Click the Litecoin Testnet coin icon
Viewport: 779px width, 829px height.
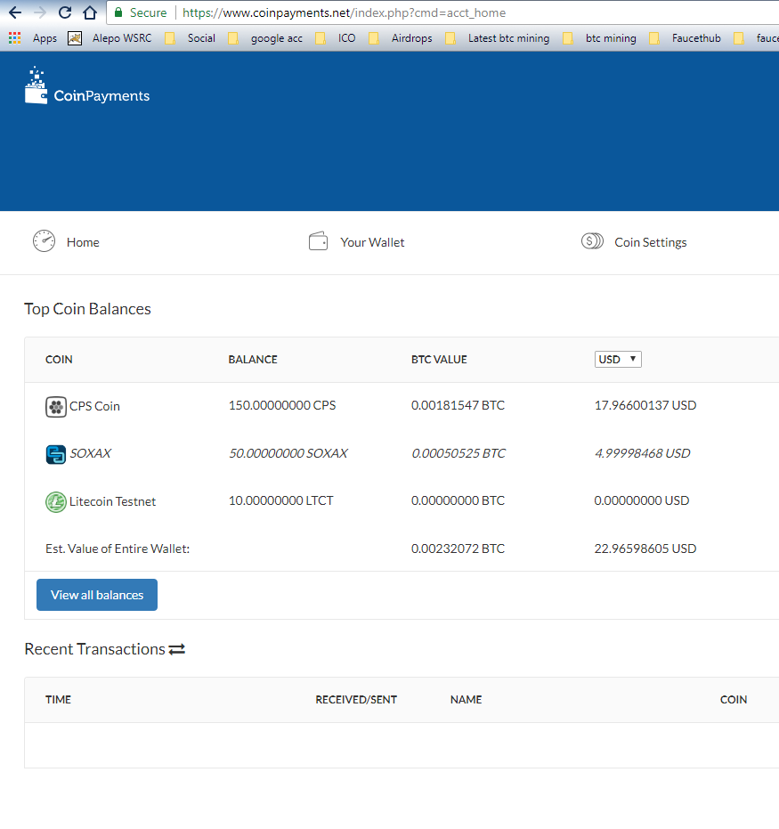[x=55, y=501]
